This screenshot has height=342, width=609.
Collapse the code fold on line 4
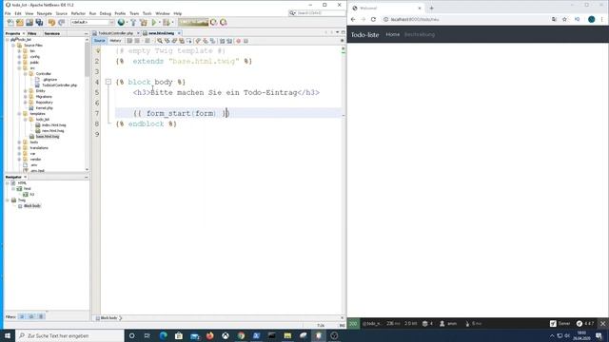tap(108, 82)
